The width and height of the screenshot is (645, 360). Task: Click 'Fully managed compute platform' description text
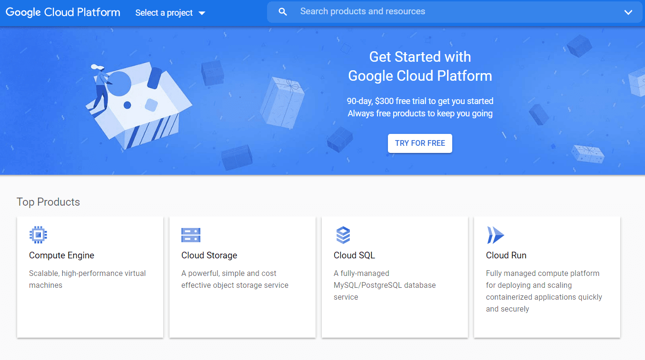[x=544, y=291]
